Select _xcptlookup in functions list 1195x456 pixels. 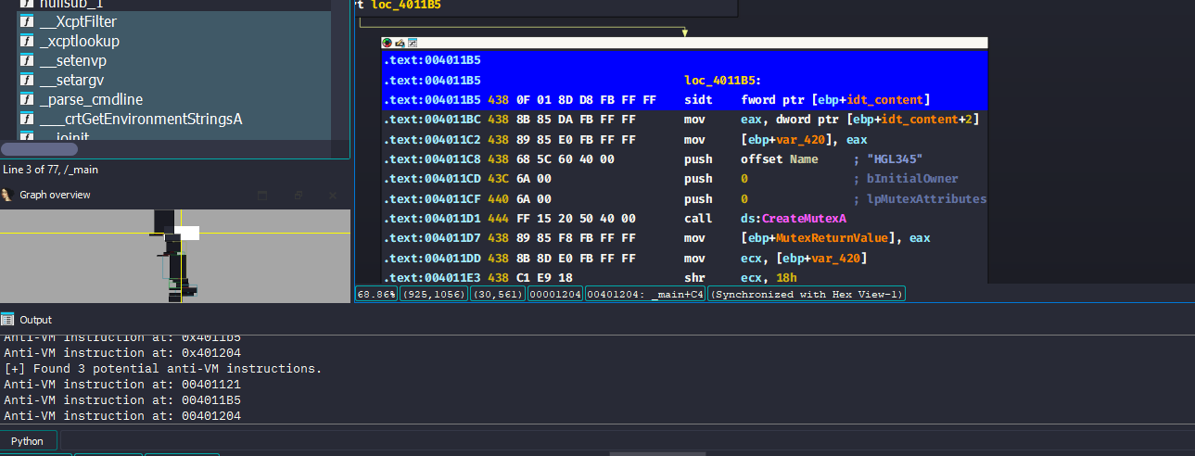(x=80, y=41)
